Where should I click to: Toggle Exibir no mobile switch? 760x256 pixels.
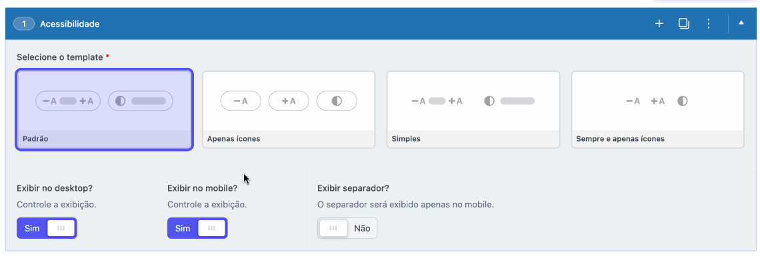coord(197,228)
